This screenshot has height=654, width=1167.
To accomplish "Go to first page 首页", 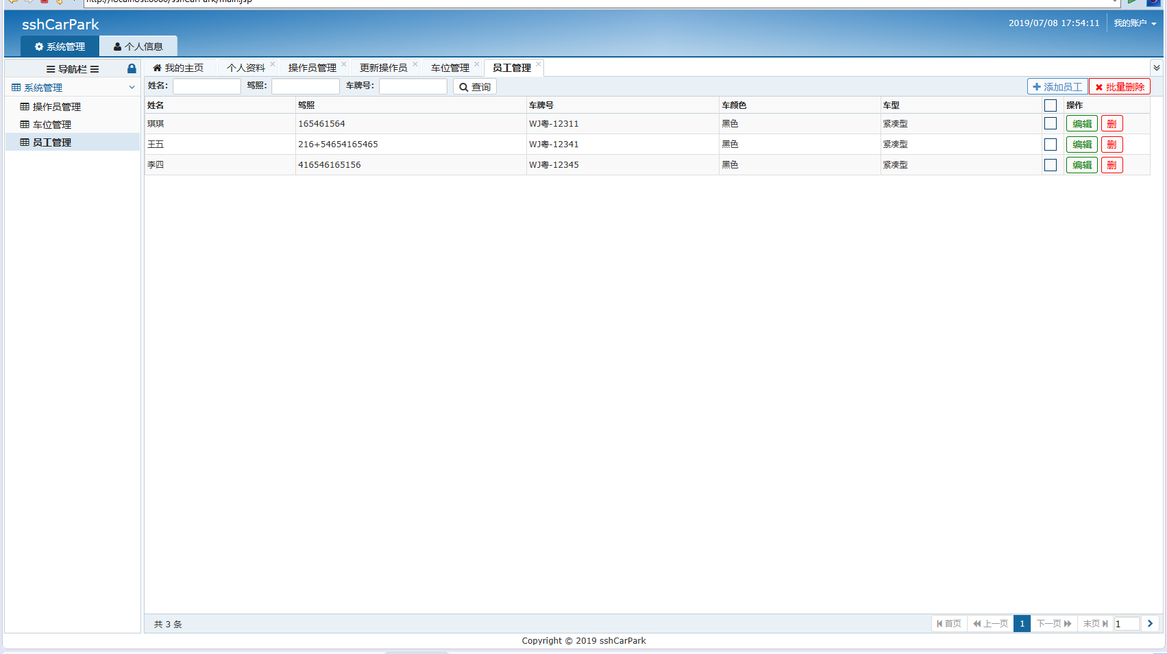I will point(949,623).
